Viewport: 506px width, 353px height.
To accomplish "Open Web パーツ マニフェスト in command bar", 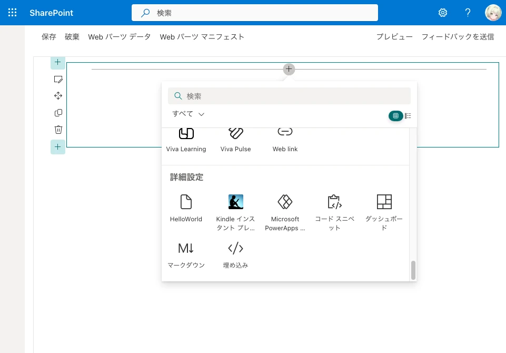I will point(202,37).
